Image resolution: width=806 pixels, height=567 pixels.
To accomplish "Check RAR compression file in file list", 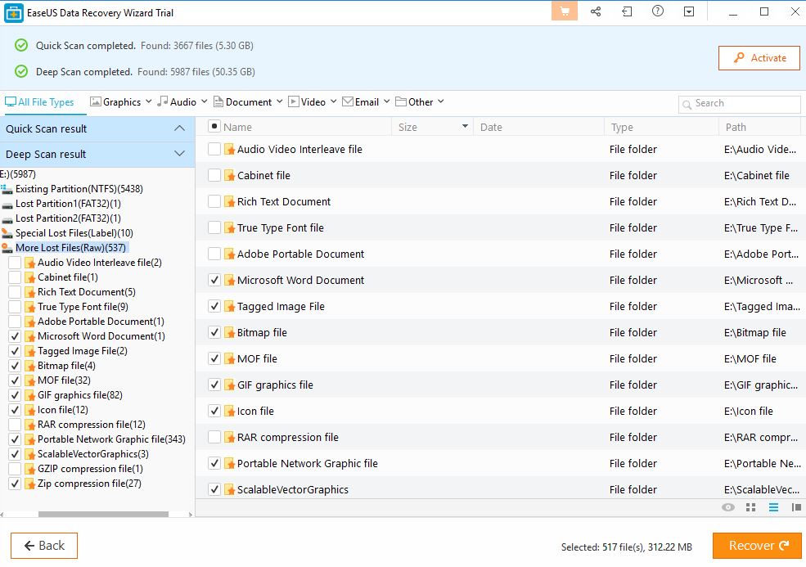I will (214, 438).
